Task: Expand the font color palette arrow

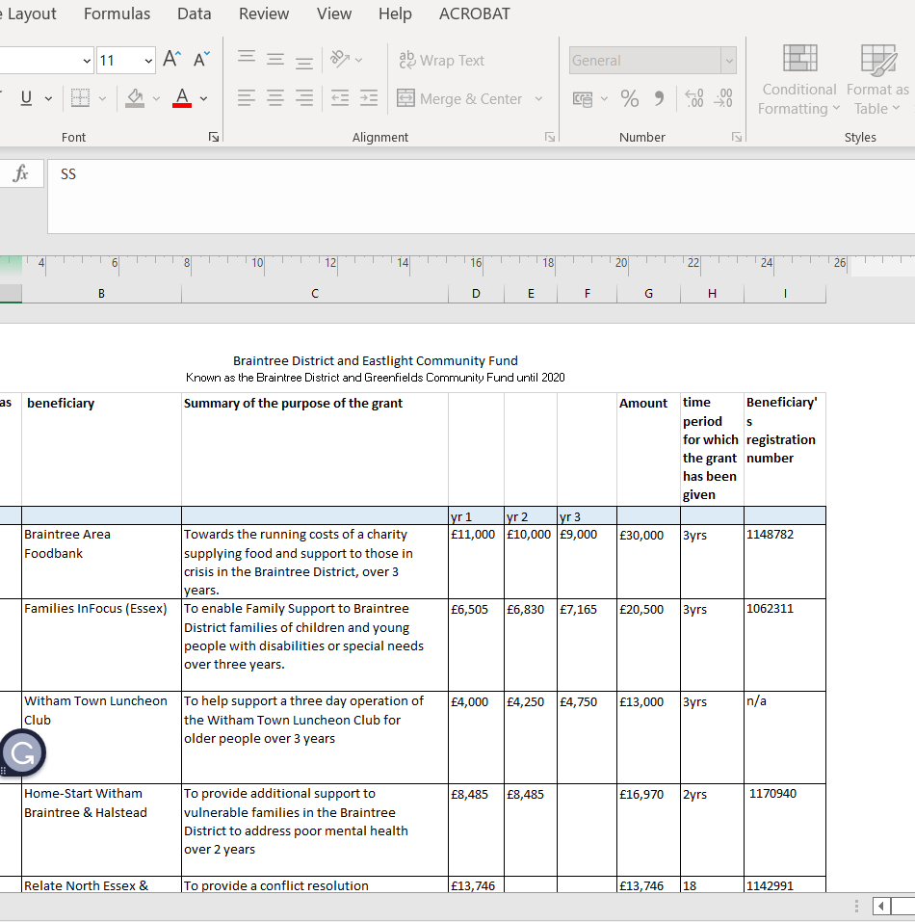Action: pos(203,99)
